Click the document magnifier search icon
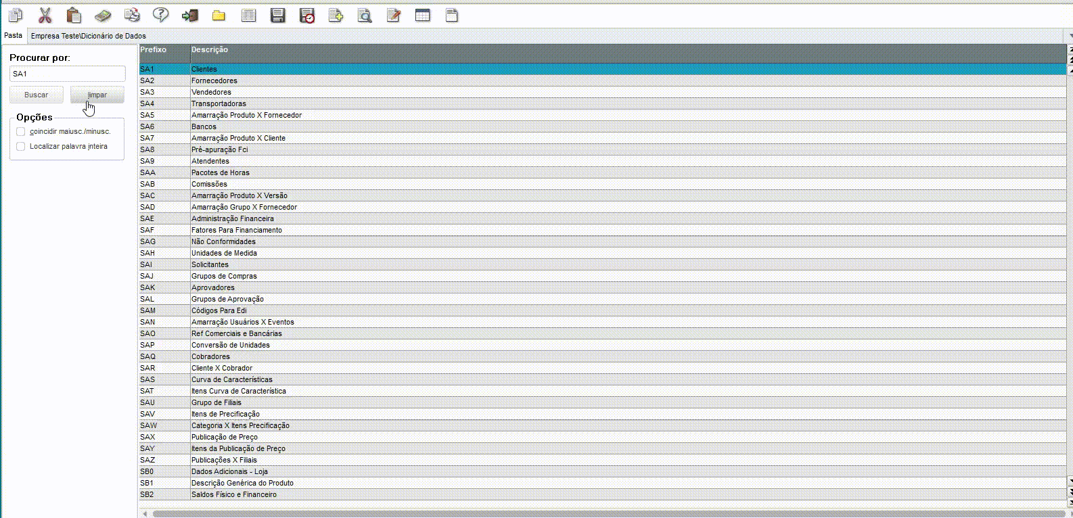 point(365,15)
